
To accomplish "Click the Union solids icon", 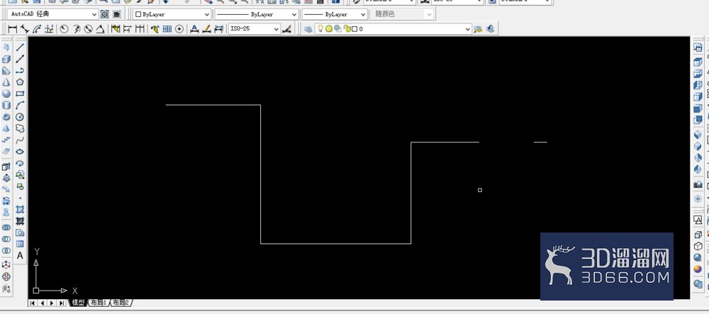I will [x=6, y=228].
